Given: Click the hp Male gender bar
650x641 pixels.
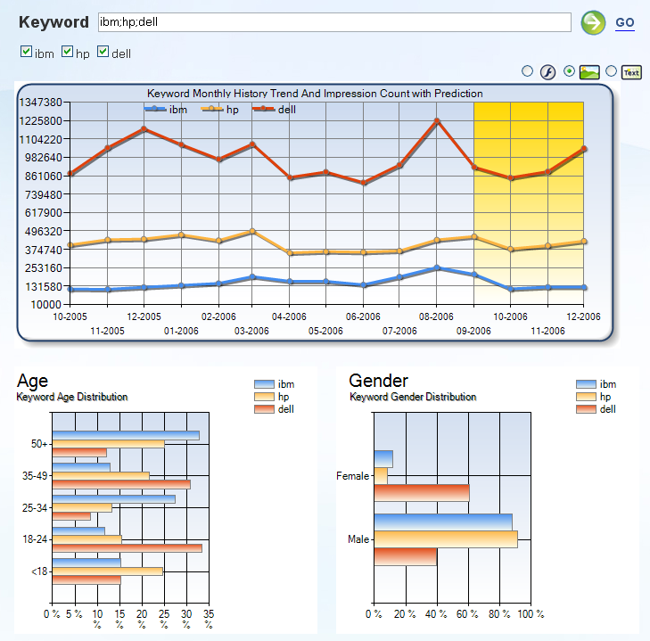Looking at the screenshot, I should pos(446,539).
